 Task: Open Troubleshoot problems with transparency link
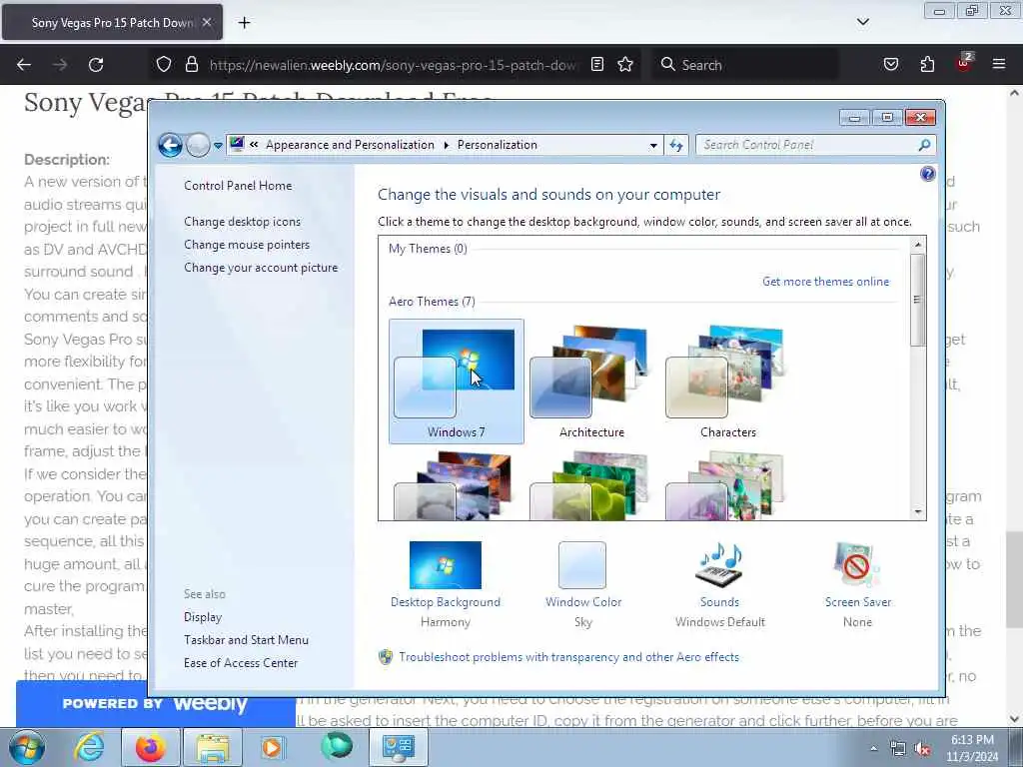pyautogui.click(x=568, y=657)
